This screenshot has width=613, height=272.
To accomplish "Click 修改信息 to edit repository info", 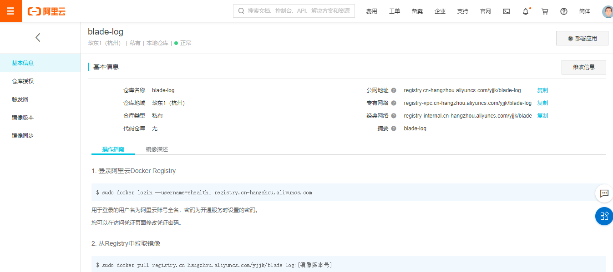I will tap(583, 67).
